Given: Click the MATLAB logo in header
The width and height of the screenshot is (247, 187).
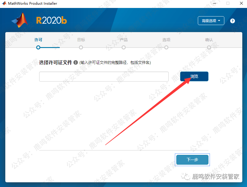Looking at the screenshot, I should pos(20,20).
